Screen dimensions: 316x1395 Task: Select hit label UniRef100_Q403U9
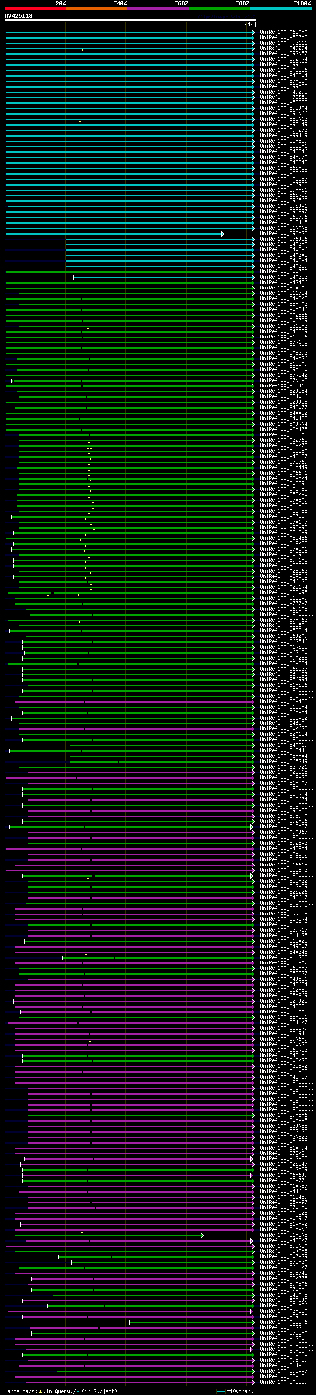click(x=283, y=266)
